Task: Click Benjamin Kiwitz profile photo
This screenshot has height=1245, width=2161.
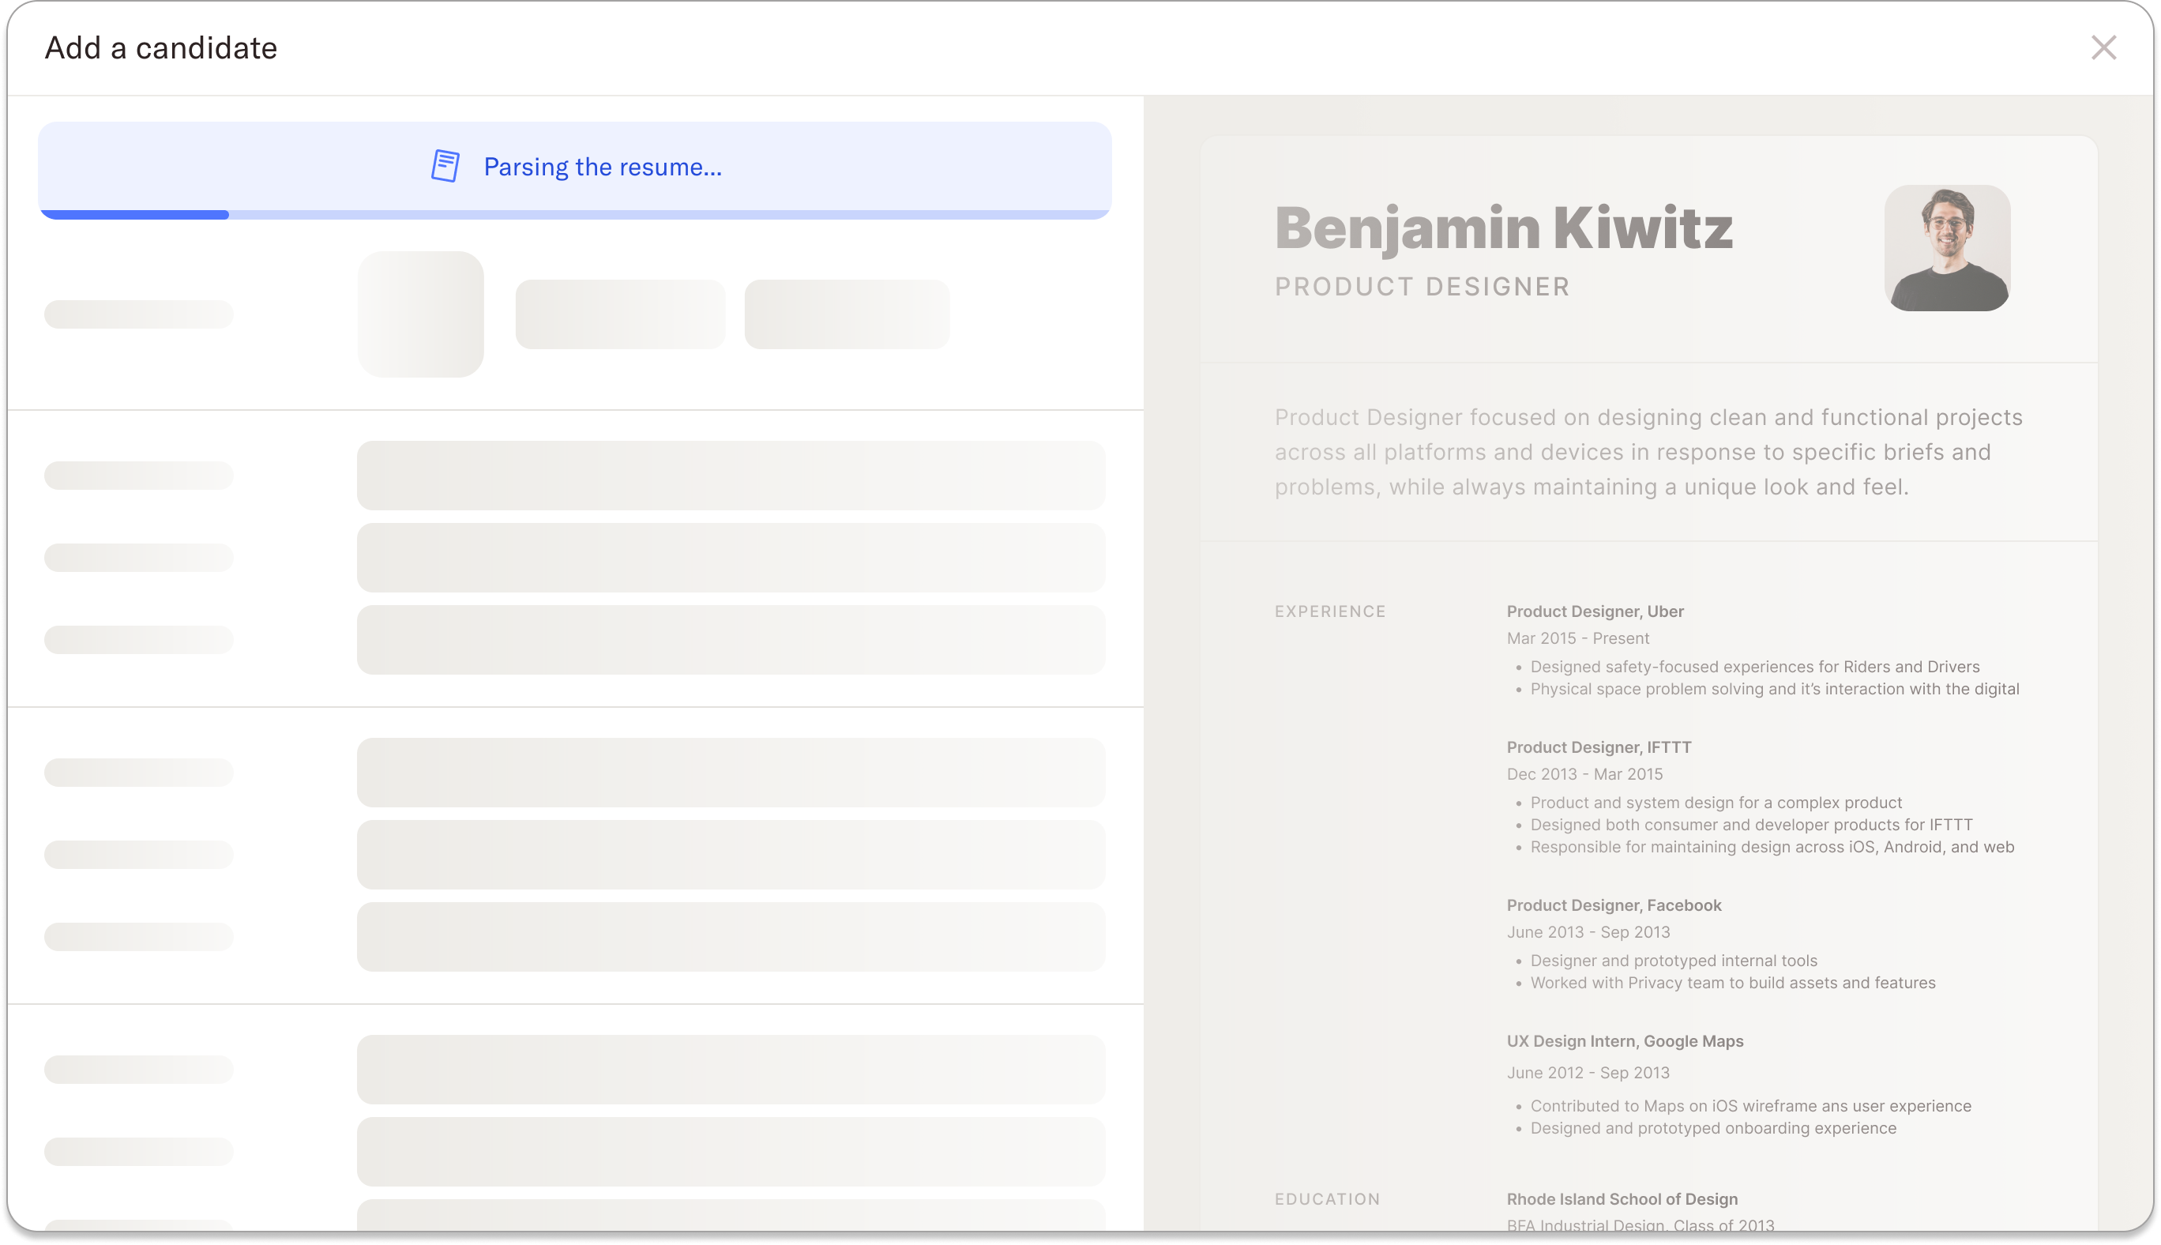Action: tap(1946, 248)
